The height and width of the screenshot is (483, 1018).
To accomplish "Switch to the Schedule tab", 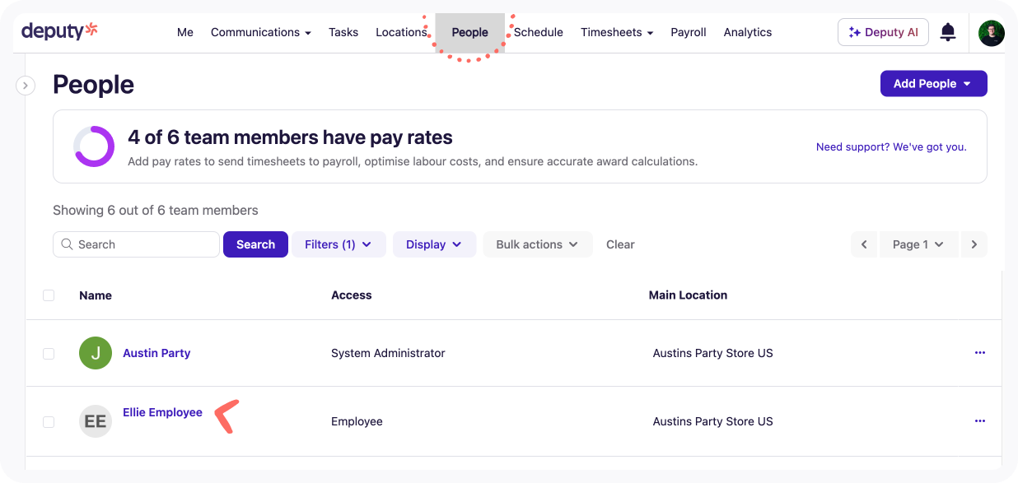I will click(539, 32).
